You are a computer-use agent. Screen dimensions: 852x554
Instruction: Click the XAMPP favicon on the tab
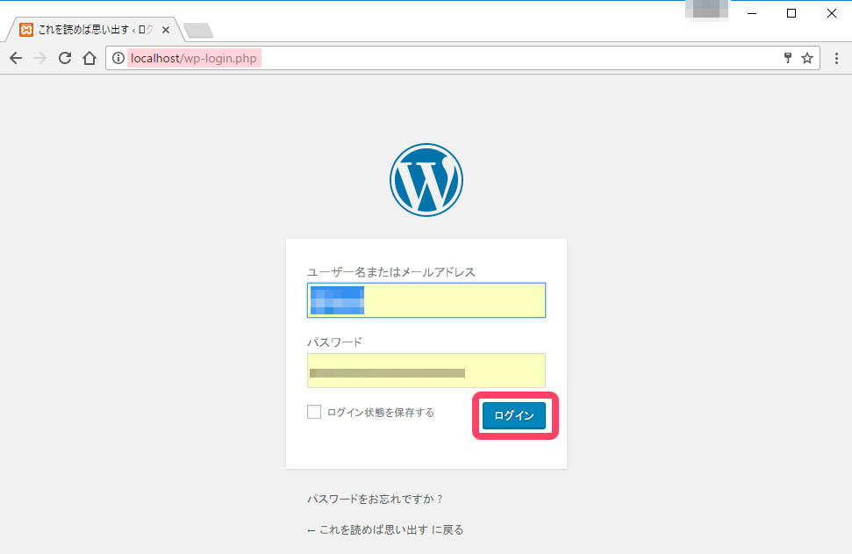(x=26, y=29)
